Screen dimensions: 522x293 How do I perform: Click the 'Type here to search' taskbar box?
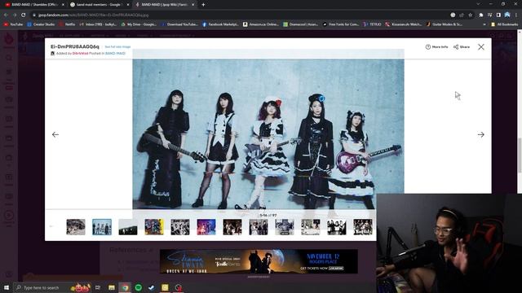pyautogui.click(x=52, y=287)
